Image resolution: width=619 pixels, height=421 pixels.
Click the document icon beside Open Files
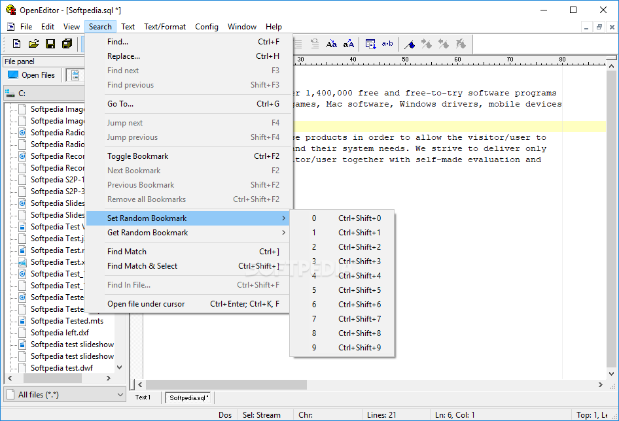click(75, 75)
